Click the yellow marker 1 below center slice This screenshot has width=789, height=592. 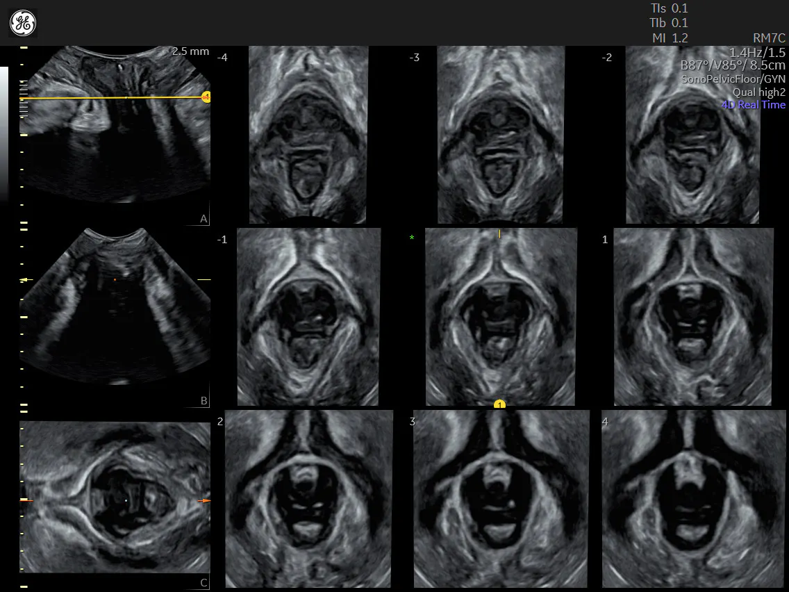[499, 404]
